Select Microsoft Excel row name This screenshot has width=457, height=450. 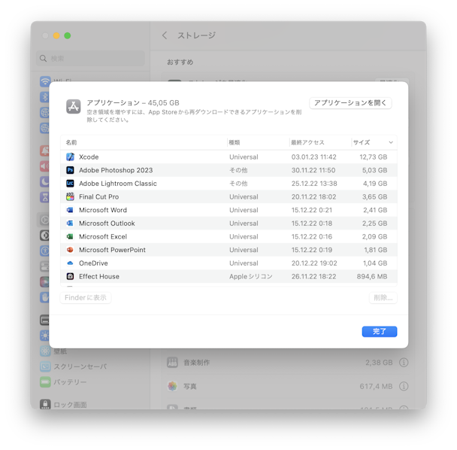pyautogui.click(x=103, y=237)
